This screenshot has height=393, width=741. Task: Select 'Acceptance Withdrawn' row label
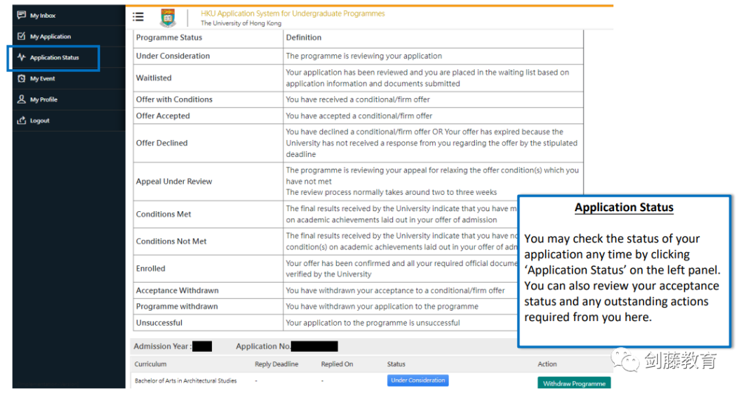177,291
